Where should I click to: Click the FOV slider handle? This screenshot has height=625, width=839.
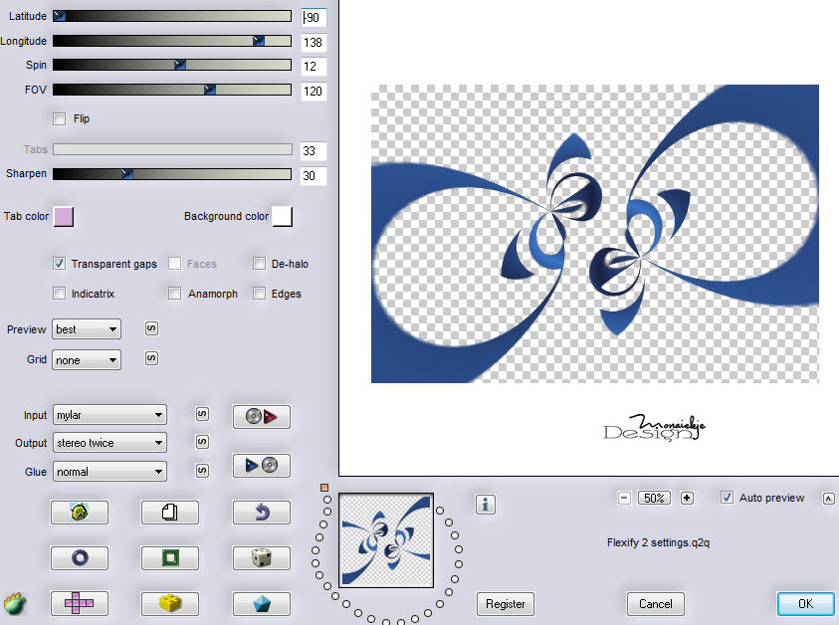point(210,90)
